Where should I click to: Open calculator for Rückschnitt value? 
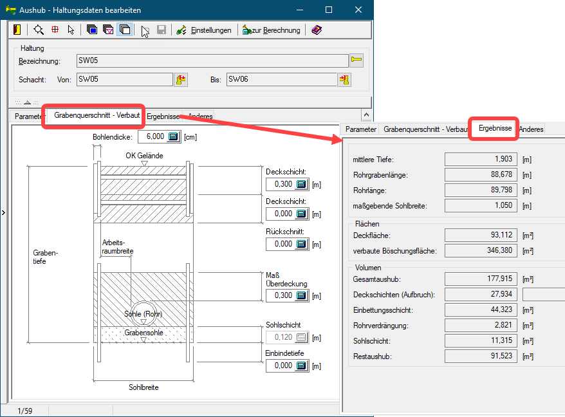301,244
